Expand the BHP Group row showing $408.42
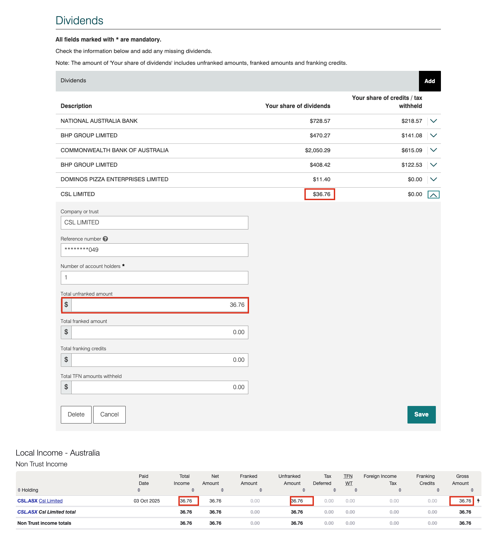Screen dimensions: 497x545 coord(433,165)
